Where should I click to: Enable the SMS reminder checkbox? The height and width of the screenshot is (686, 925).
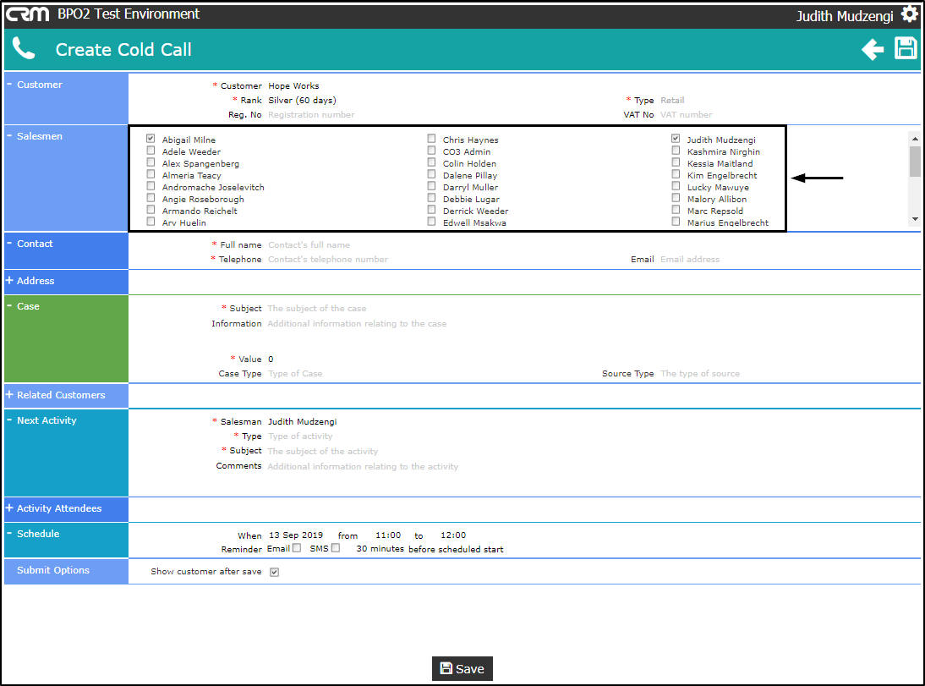coord(336,548)
